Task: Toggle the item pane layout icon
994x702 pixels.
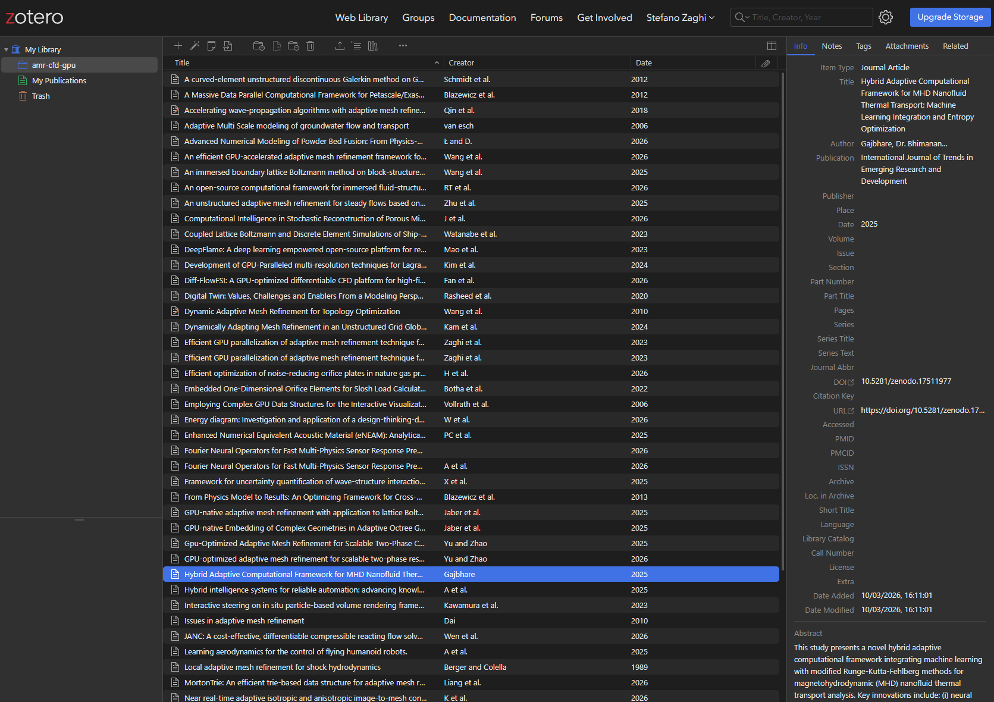Action: [772, 46]
